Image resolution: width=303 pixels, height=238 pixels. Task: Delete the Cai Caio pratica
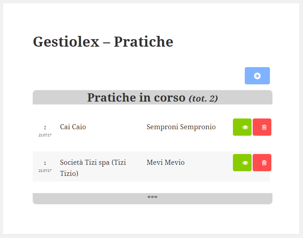click(262, 127)
